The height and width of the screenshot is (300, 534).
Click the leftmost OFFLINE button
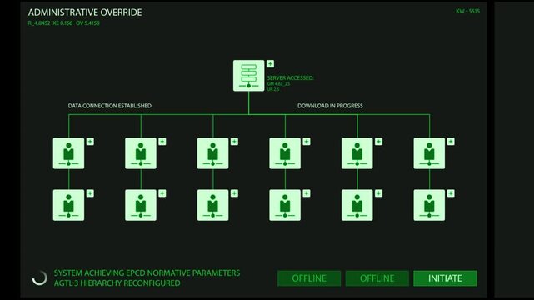(309, 278)
